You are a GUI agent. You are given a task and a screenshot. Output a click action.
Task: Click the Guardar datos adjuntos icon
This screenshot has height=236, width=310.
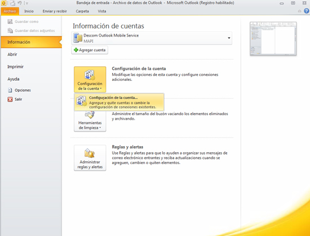pyautogui.click(x=10, y=30)
